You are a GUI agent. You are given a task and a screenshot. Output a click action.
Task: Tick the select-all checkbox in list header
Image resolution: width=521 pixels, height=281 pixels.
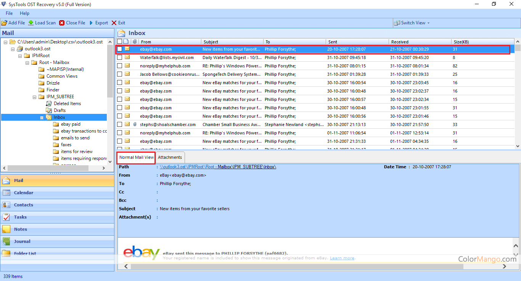[120, 42]
